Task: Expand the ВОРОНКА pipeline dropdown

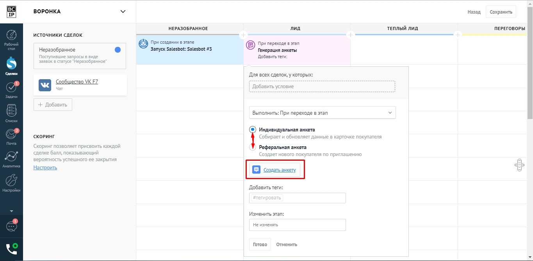Action: click(123, 11)
